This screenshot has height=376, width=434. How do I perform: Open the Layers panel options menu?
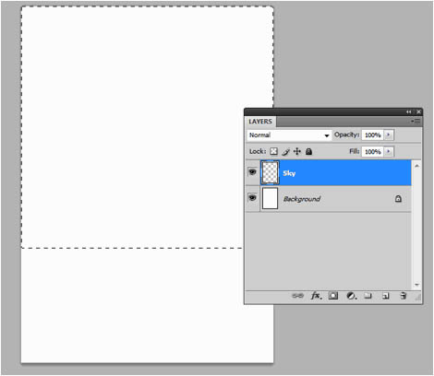tap(416, 122)
